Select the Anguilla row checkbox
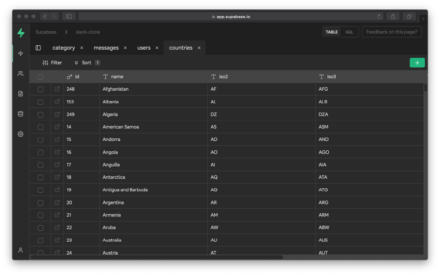440x275 pixels. click(x=40, y=165)
